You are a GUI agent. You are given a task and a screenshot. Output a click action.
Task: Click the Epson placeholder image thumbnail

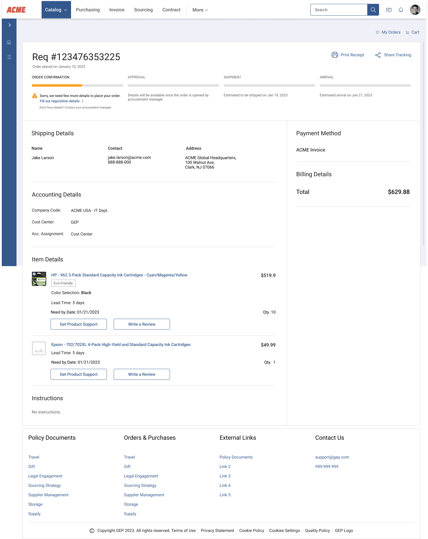[39, 348]
